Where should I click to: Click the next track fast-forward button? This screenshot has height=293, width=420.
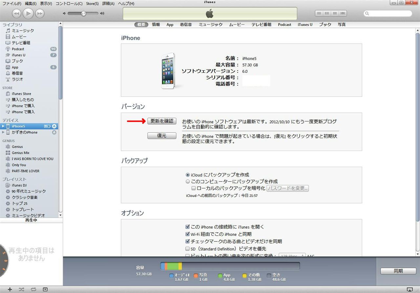[x=40, y=13]
